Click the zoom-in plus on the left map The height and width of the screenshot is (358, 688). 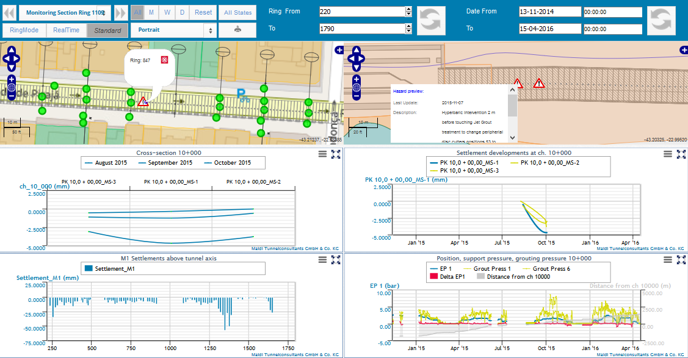point(12,80)
